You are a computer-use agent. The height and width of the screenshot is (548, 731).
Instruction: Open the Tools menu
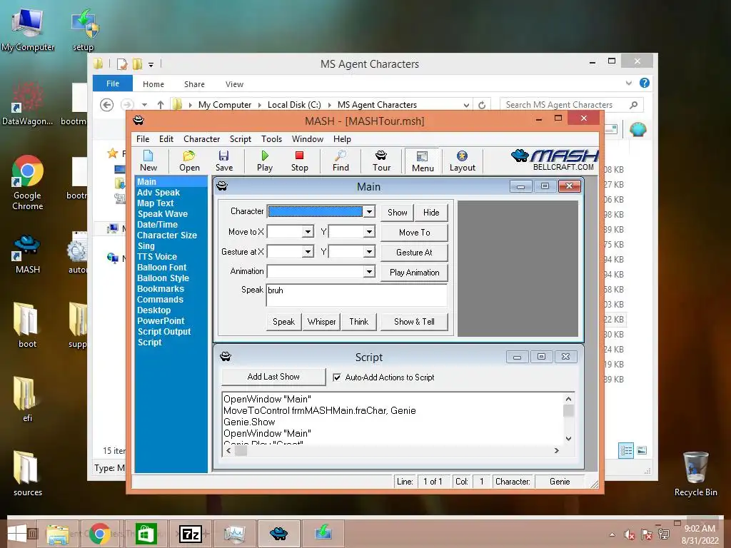(271, 139)
